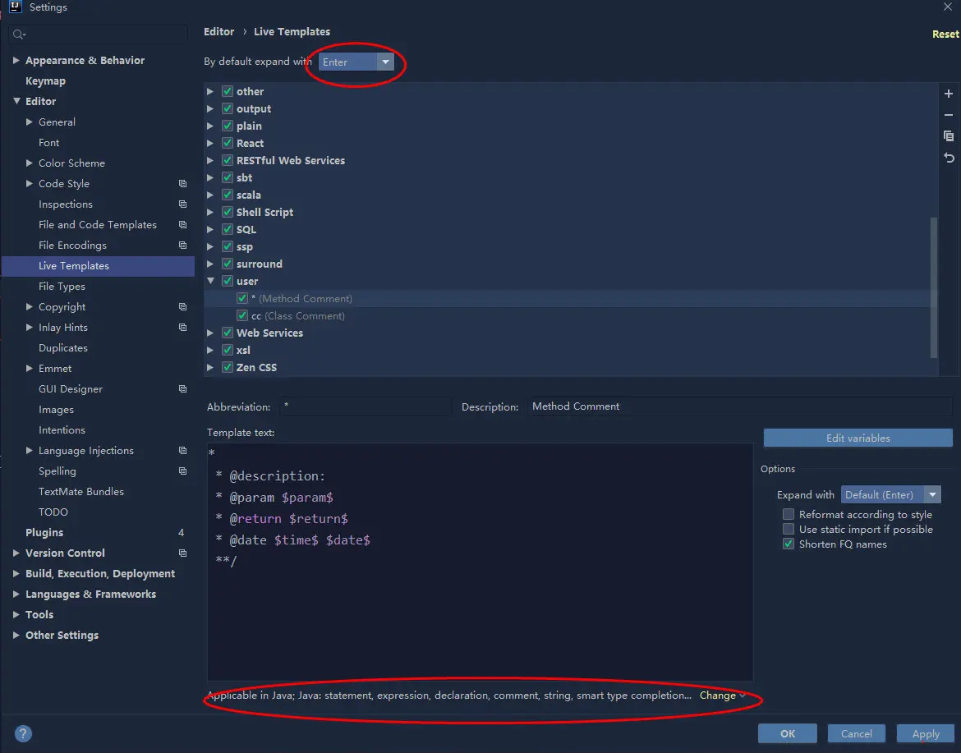This screenshot has width=961, height=753.
Task: Click the project-level icon beside Inlay Hints
Action: pos(182,327)
